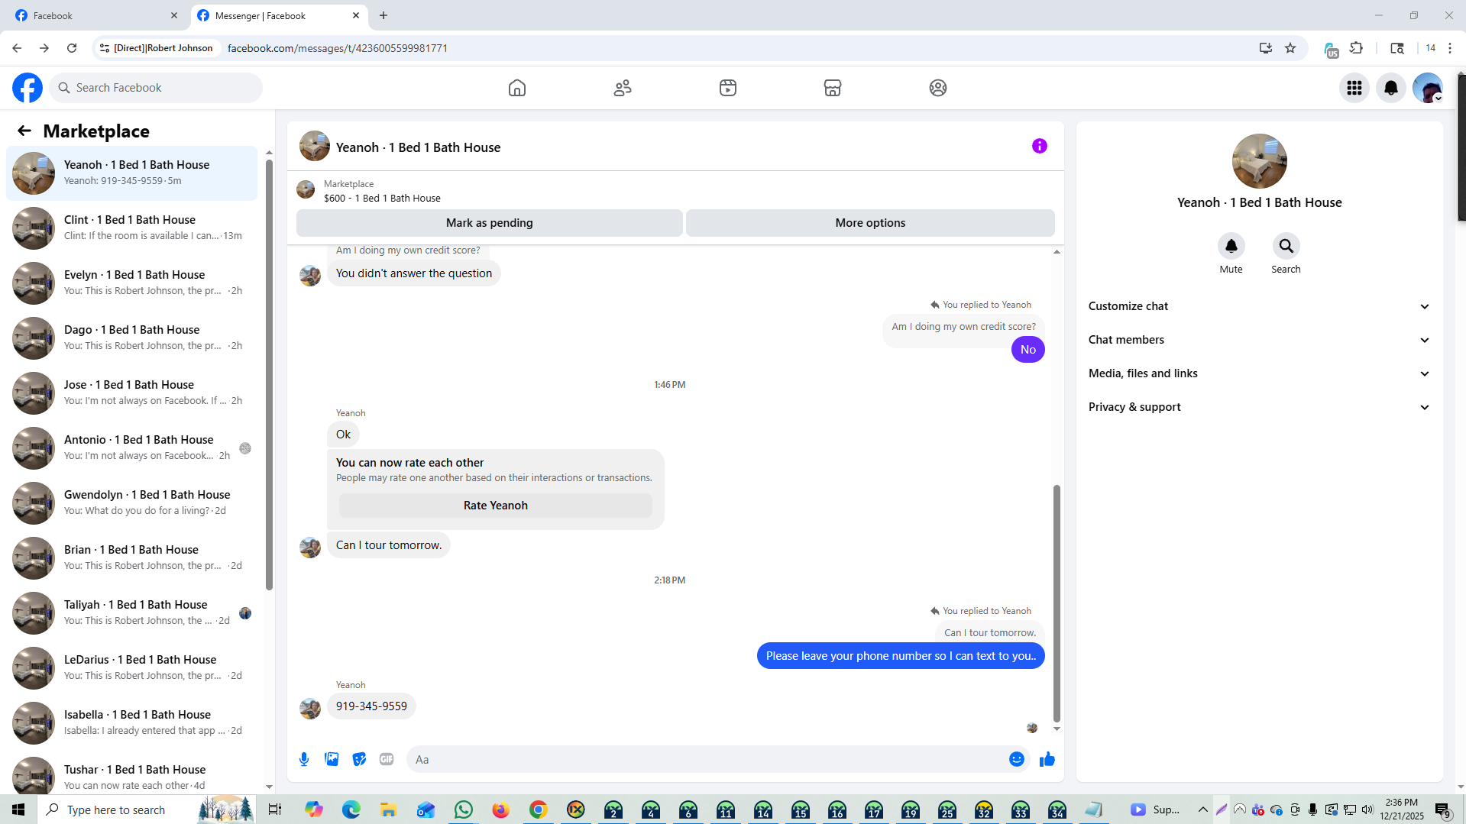Open the Windows Start menu
The image size is (1466, 824).
[18, 809]
